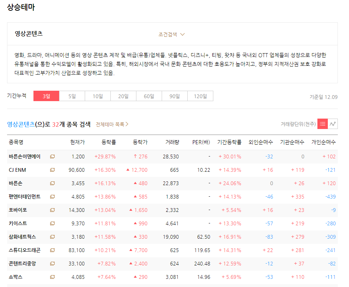Click the 기간등락률 column header
Screen dimensions: 349x287
click(x=229, y=142)
